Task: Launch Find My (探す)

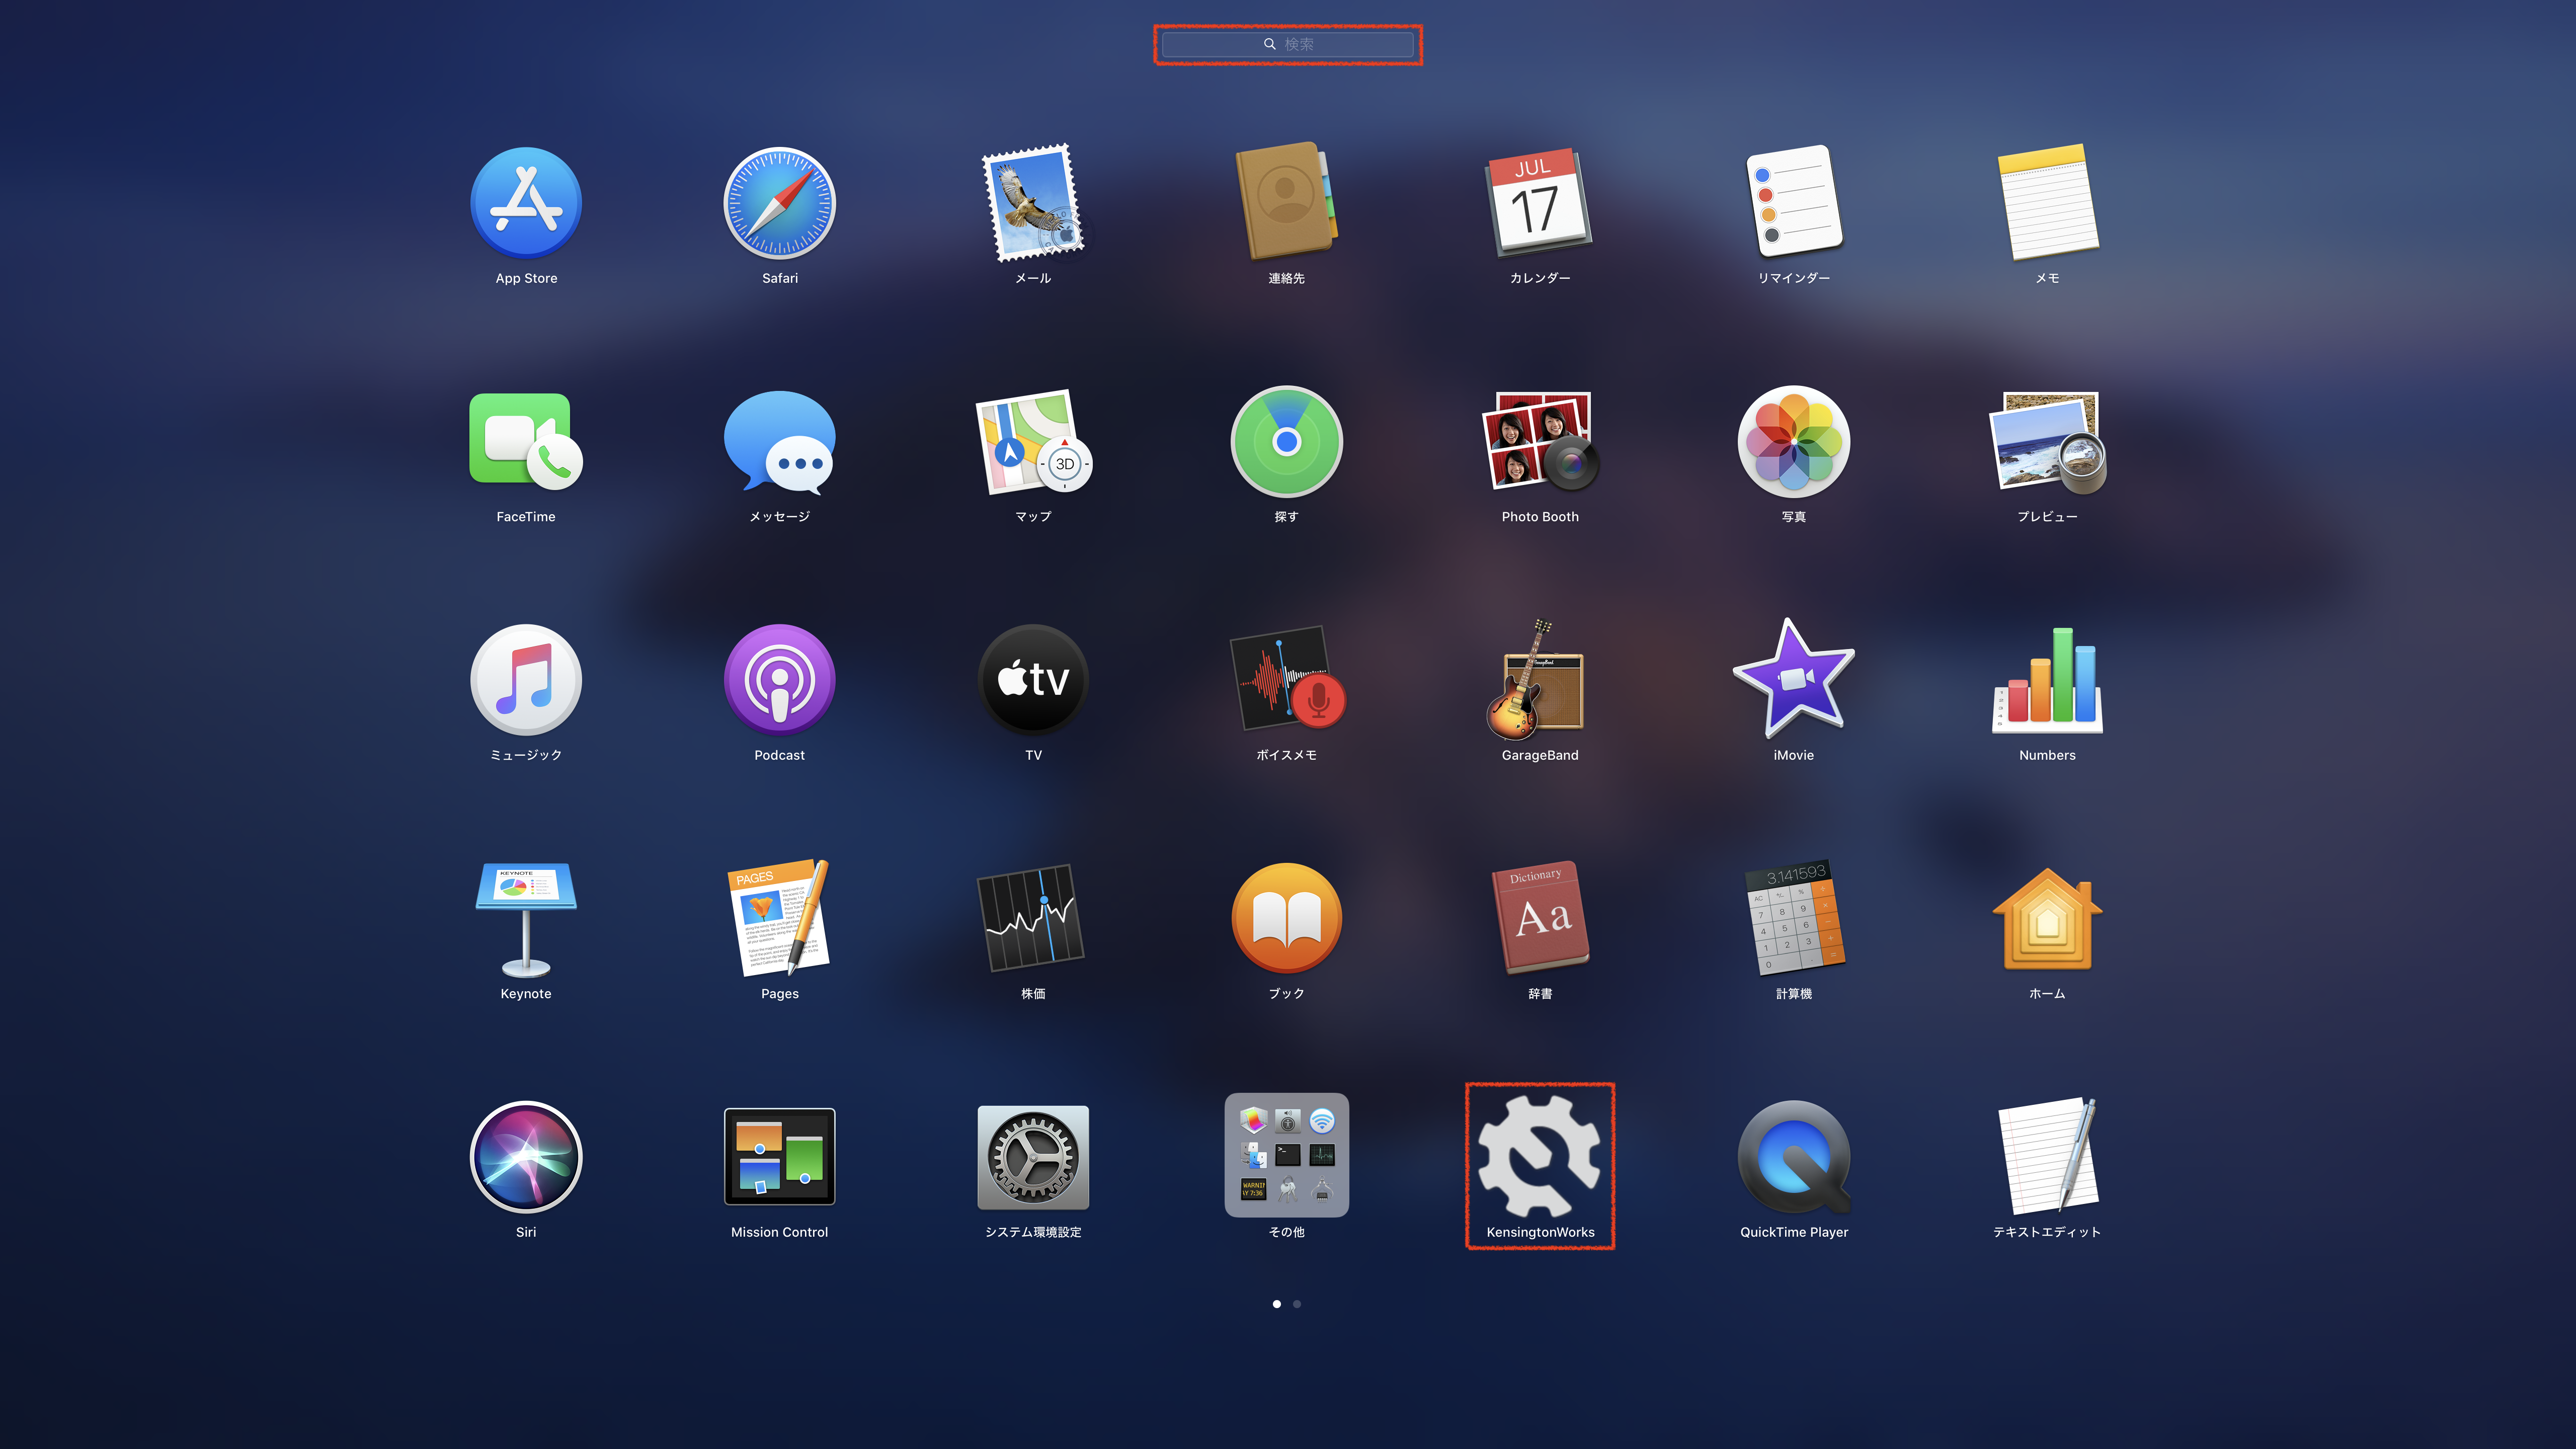Action: pos(1287,441)
